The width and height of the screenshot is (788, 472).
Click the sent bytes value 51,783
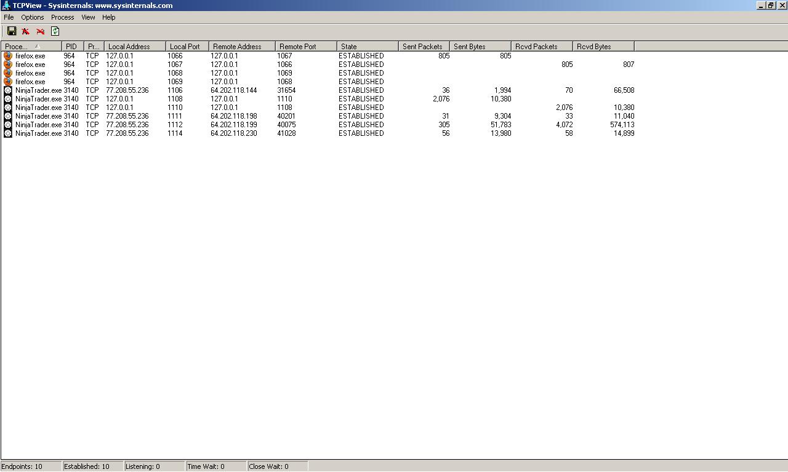point(501,125)
